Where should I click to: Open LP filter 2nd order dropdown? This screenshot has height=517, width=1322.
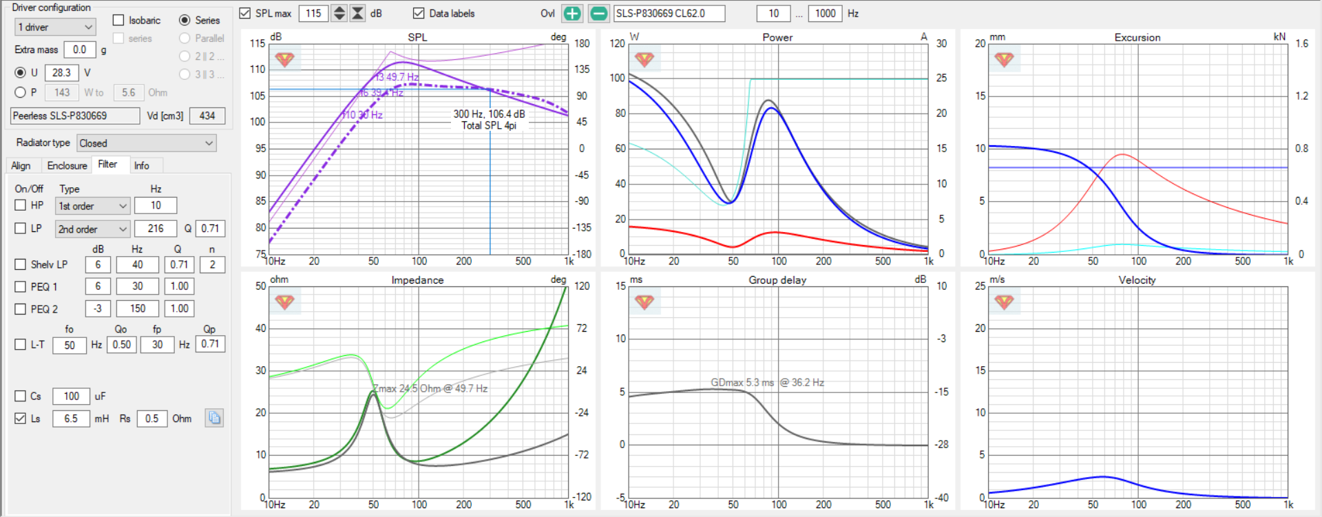pos(92,229)
